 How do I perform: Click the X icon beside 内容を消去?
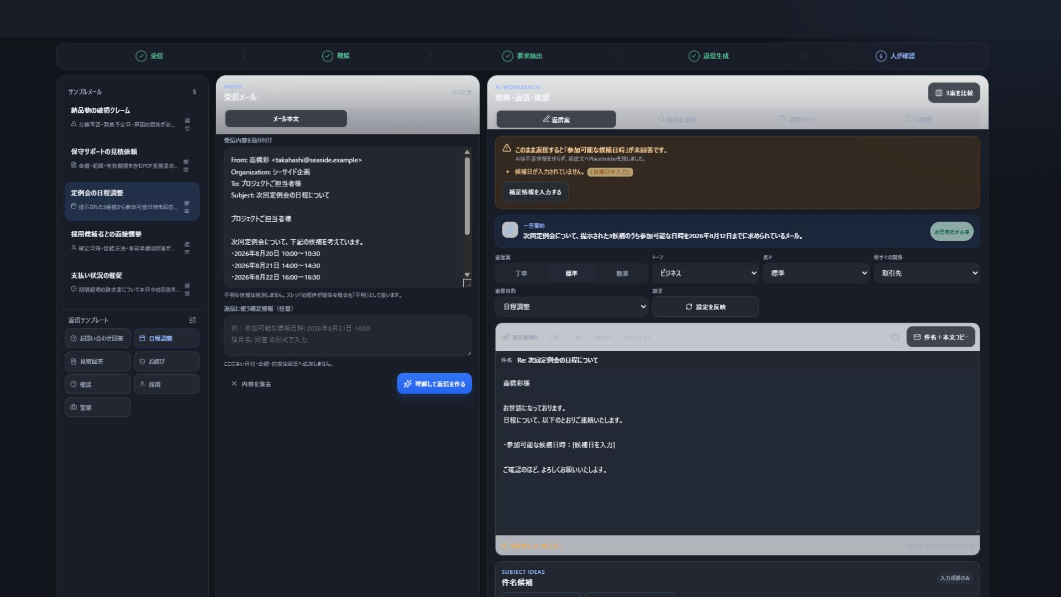[234, 384]
